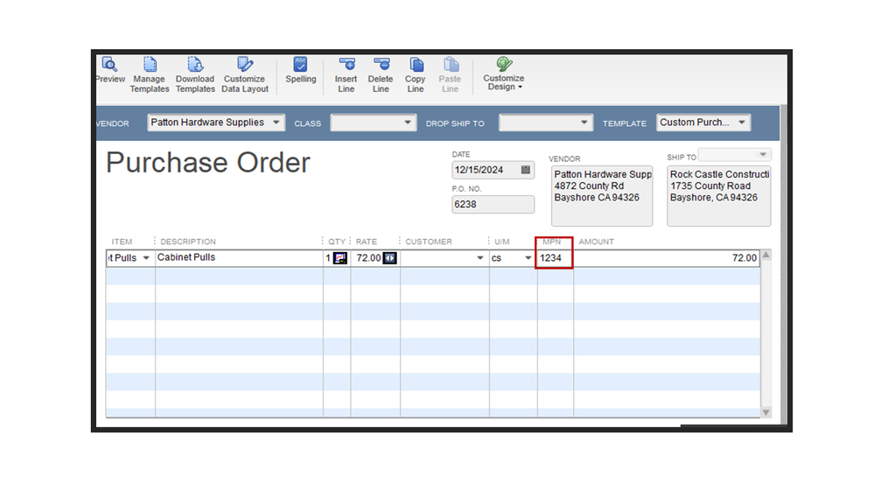874x492 pixels.
Task: Click the CUSTOMER column header
Action: click(429, 242)
